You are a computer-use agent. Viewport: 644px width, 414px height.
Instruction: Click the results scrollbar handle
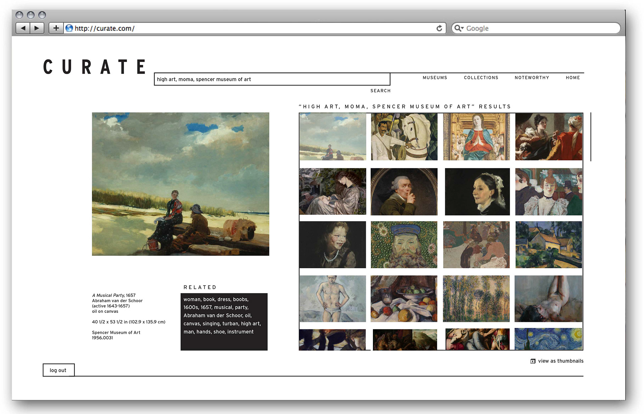point(591,137)
